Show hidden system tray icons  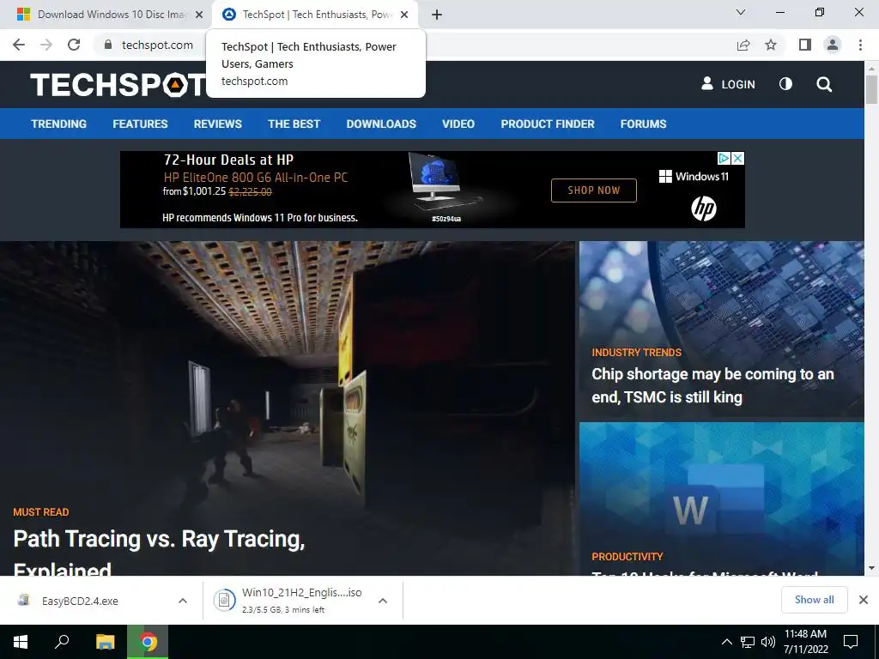(x=726, y=642)
